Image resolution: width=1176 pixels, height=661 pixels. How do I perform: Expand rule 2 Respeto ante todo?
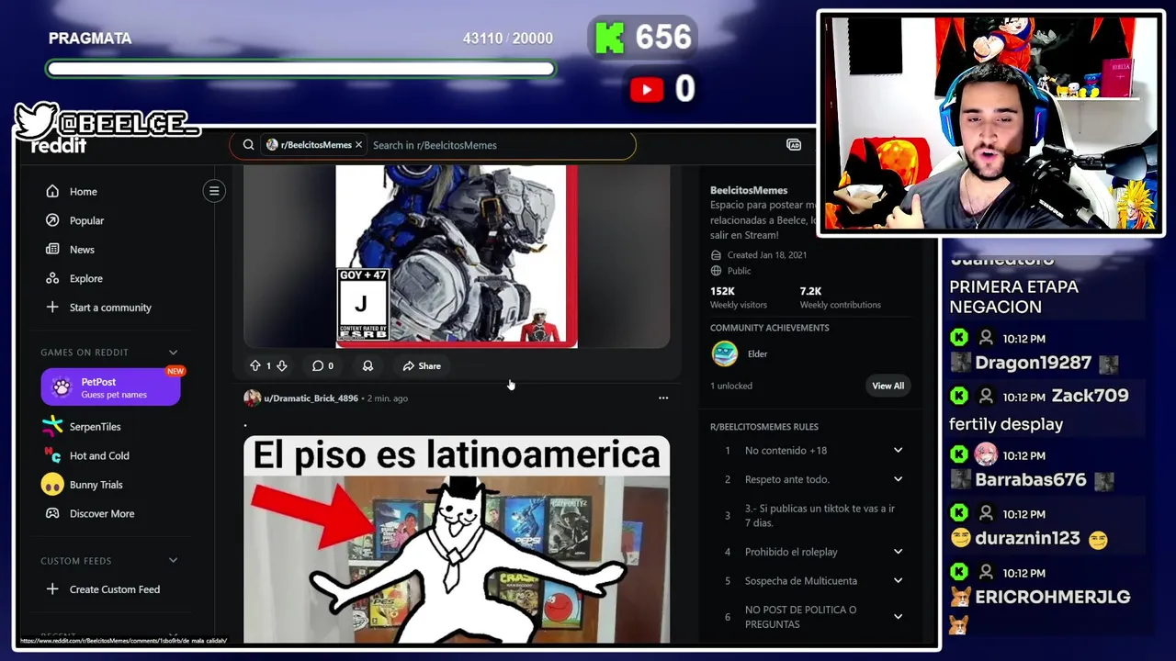(x=898, y=479)
